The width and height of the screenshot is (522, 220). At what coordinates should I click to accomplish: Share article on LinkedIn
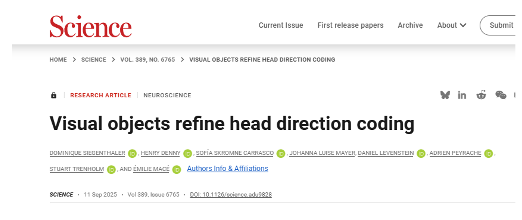pos(462,95)
